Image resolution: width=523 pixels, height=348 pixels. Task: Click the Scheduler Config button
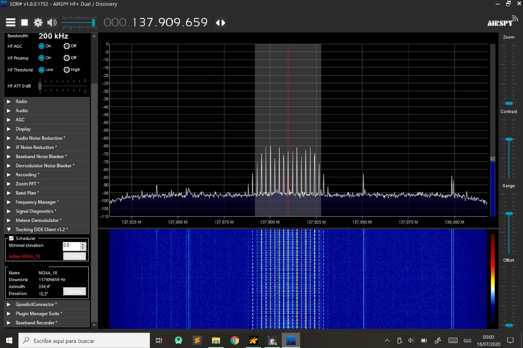[x=74, y=256]
